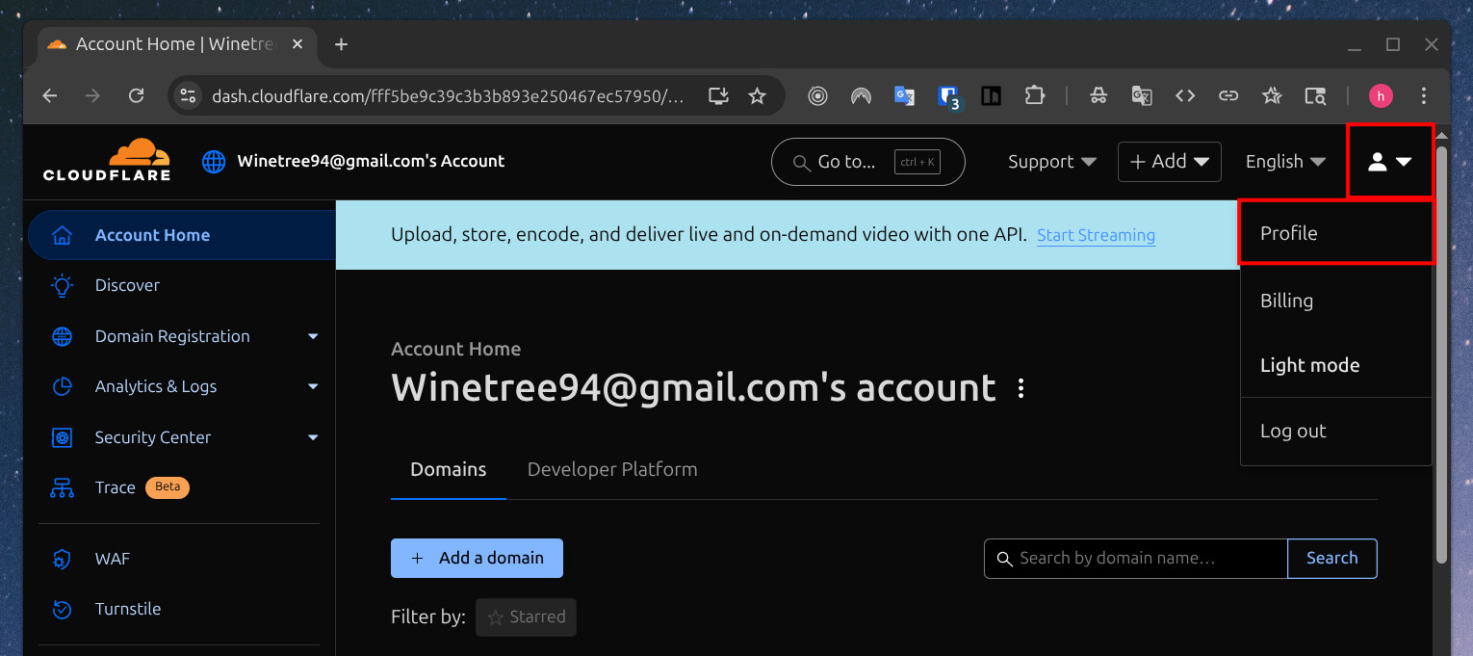Select Profile from user menu
The height and width of the screenshot is (656, 1473).
tap(1336, 233)
